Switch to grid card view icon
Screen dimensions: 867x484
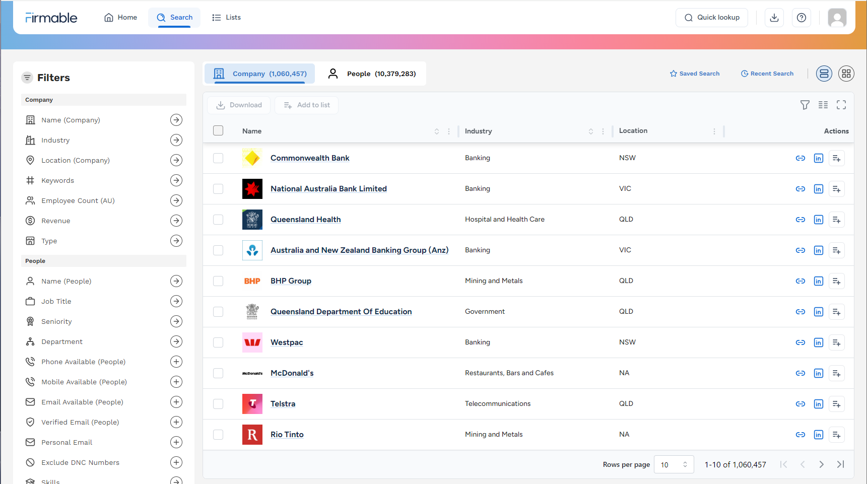tap(846, 74)
